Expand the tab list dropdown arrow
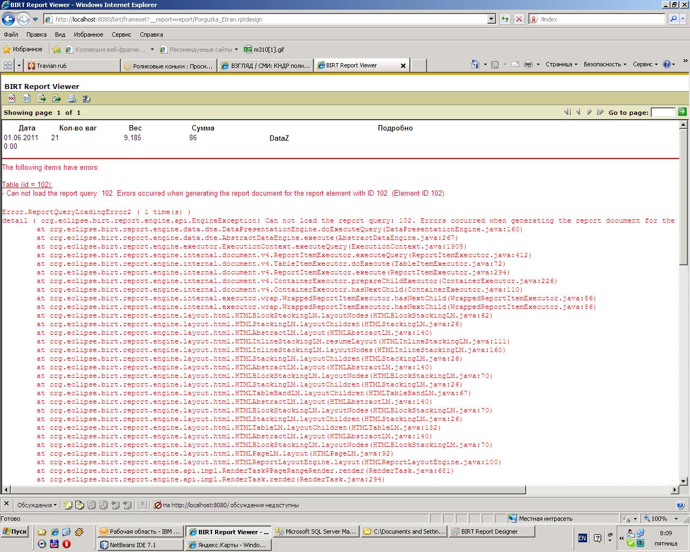The image size is (690, 552). coord(19,65)
